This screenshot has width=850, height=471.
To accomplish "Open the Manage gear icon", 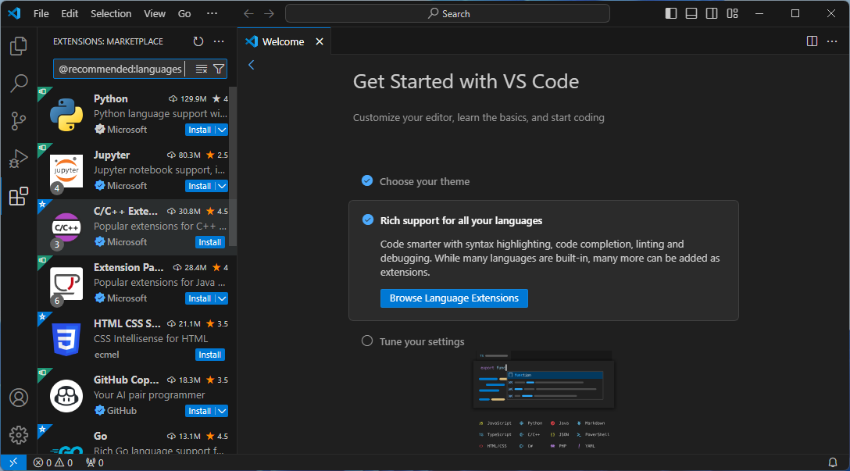I will point(19,435).
